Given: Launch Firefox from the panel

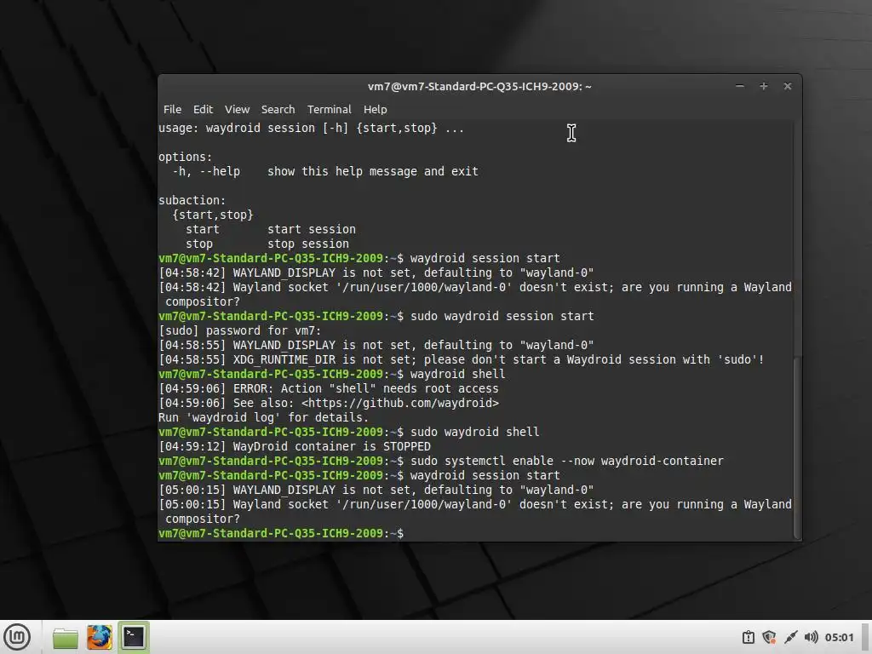Looking at the screenshot, I should (100, 637).
